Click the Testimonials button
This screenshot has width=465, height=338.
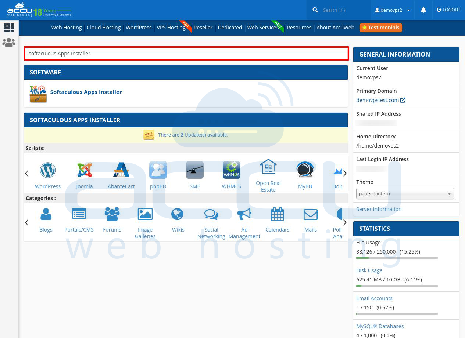coord(380,28)
